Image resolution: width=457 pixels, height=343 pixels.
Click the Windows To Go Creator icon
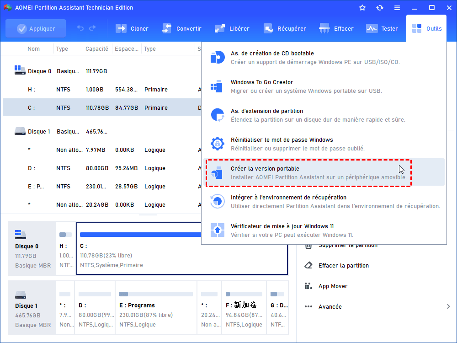coord(217,86)
